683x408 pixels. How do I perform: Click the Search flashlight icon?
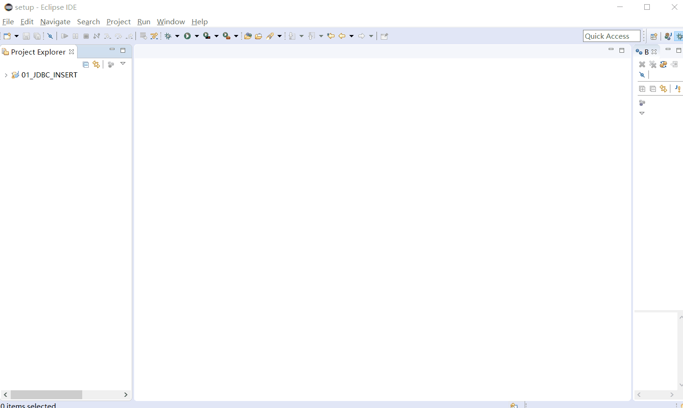[270, 36]
